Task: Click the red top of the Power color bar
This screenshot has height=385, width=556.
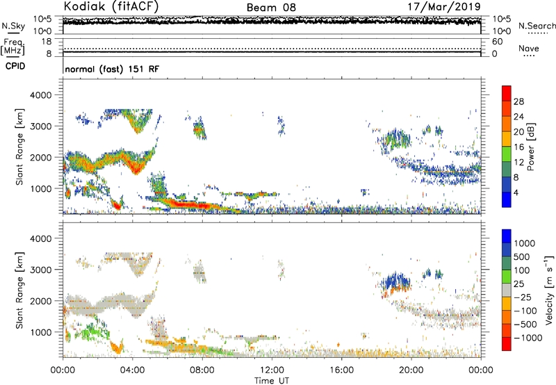Action: [x=507, y=93]
